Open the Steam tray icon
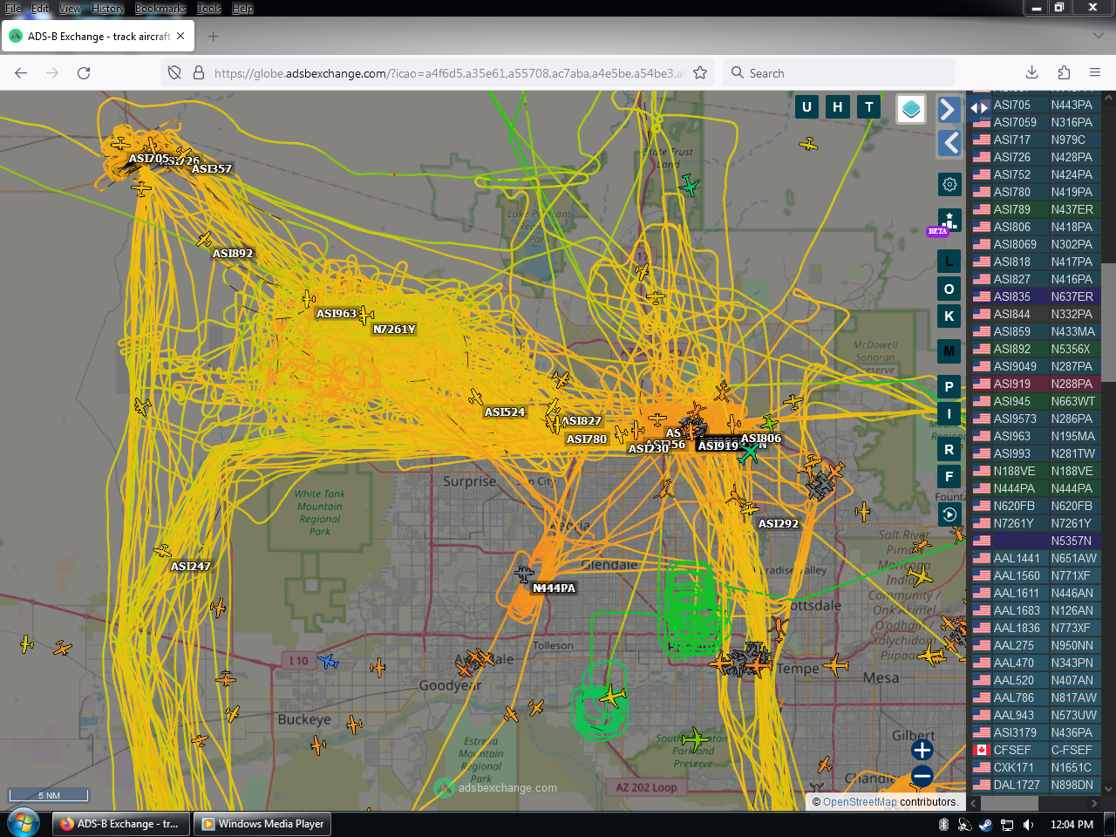1116x837 pixels. pyautogui.click(x=985, y=824)
